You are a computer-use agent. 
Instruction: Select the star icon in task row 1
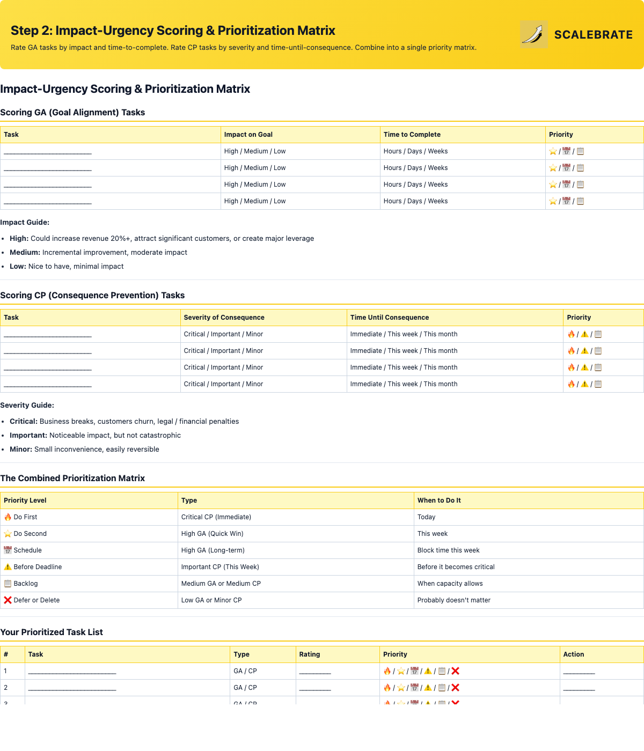pos(401,671)
